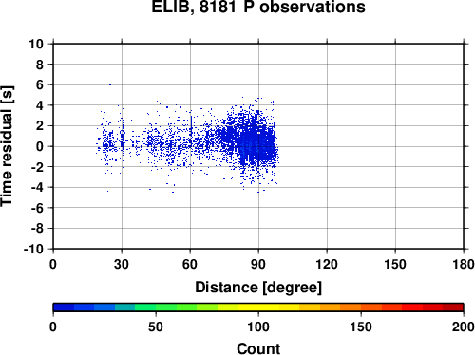Click x-axis tick label '120'
Screen dimensions: 475x355
327,264
